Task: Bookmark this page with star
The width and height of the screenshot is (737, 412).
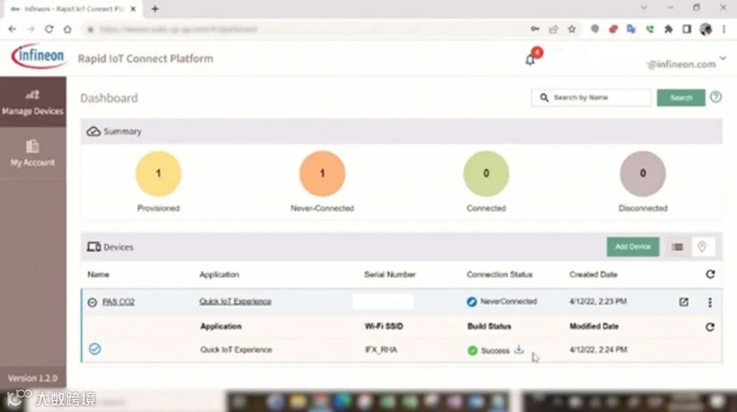Action: click(x=572, y=29)
